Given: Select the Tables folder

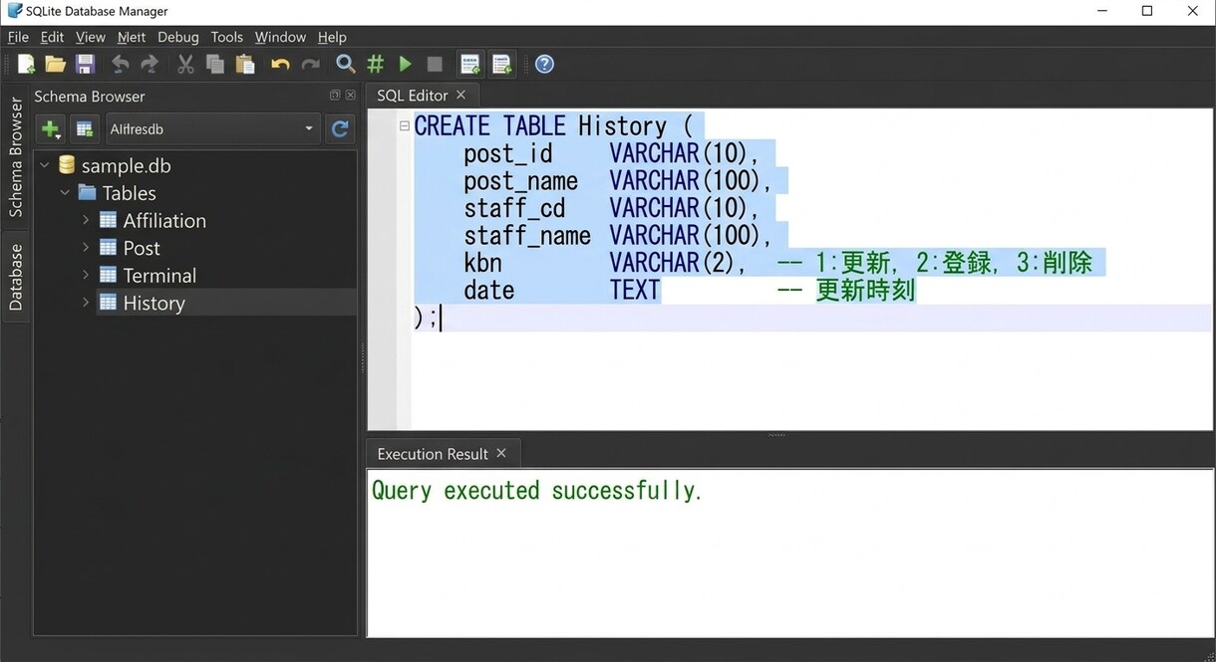Looking at the screenshot, I should point(130,193).
